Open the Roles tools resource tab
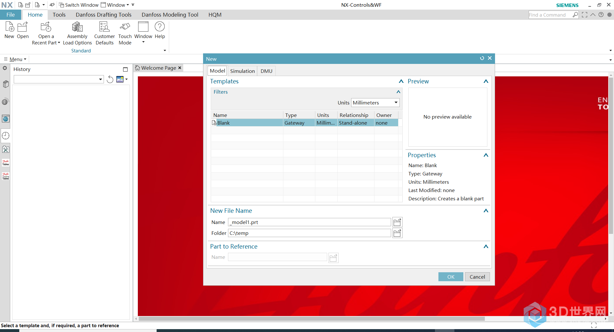The height and width of the screenshot is (332, 614). [x=5, y=149]
